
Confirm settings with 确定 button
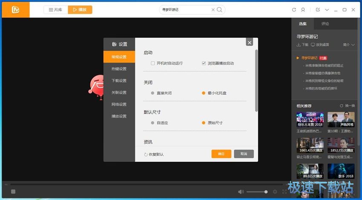(x=221, y=154)
